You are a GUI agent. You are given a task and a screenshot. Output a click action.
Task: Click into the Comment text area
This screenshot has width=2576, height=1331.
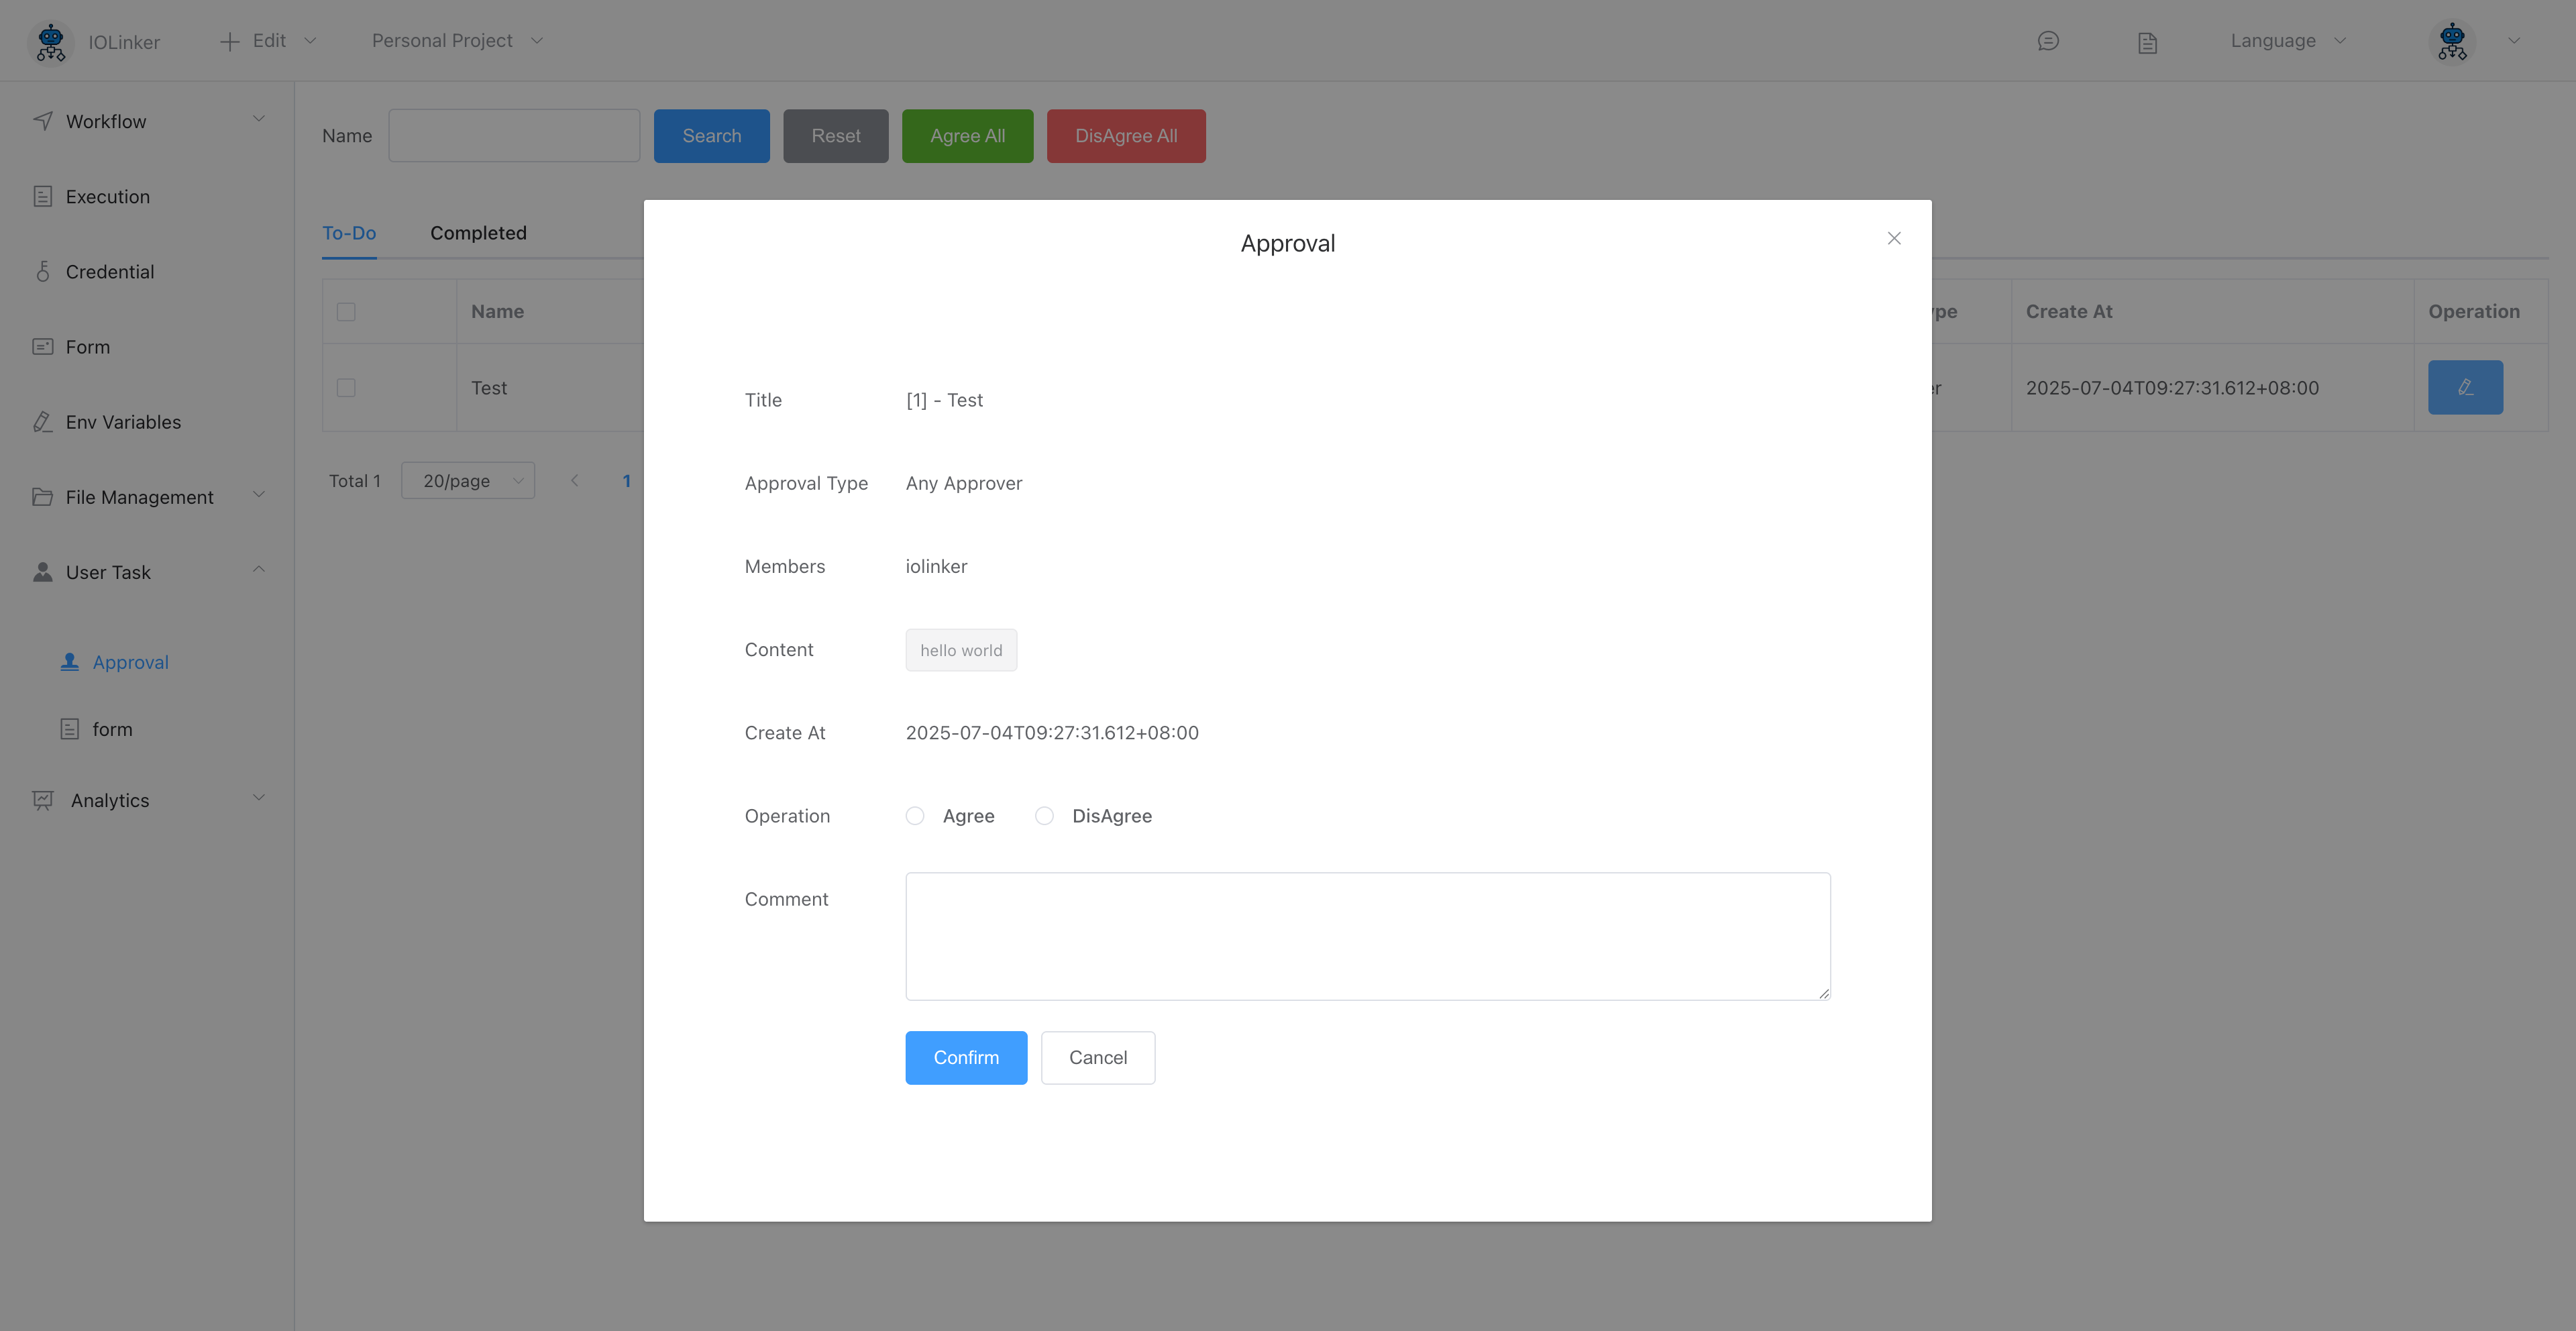click(x=1367, y=936)
